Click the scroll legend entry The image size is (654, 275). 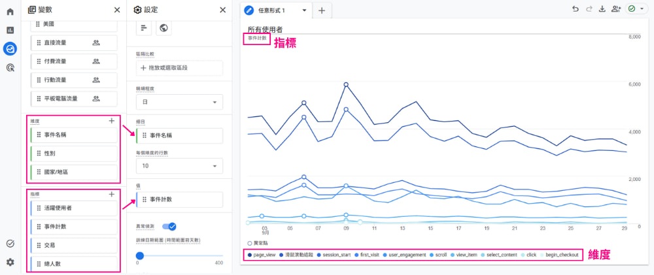[x=438, y=255]
